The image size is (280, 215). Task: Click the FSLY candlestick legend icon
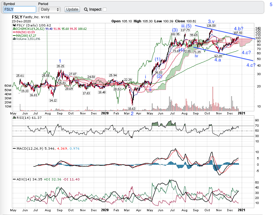point(14,25)
